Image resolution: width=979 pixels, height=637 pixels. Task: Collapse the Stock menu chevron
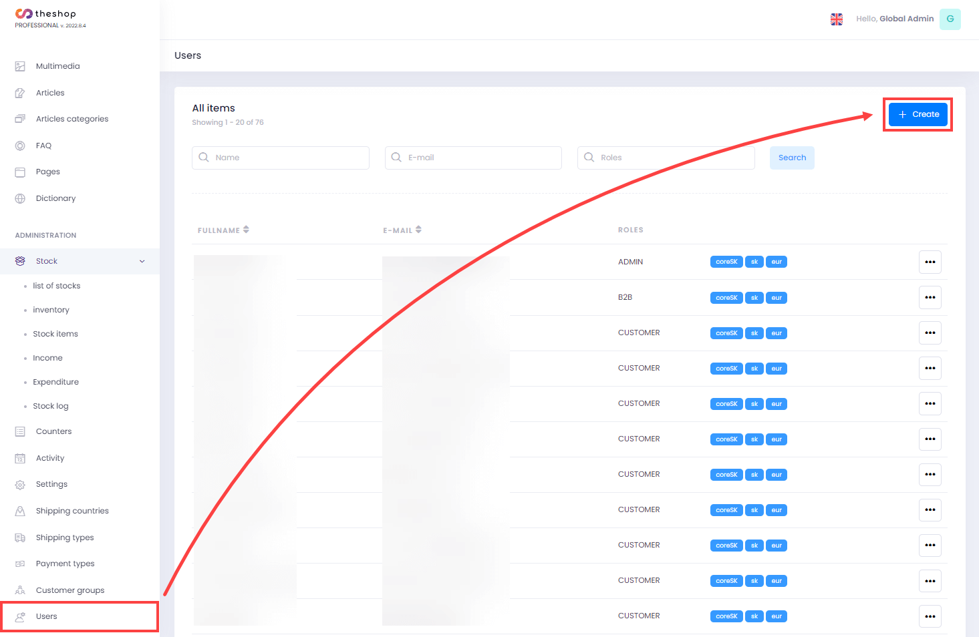pos(142,261)
